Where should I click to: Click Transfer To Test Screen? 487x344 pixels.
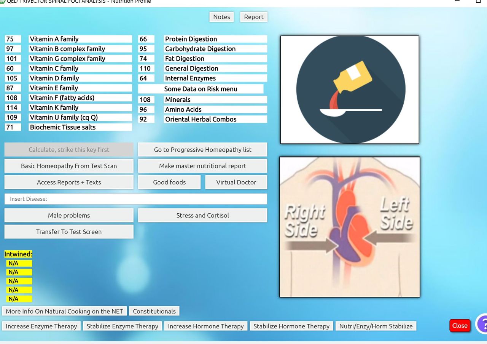coord(69,232)
